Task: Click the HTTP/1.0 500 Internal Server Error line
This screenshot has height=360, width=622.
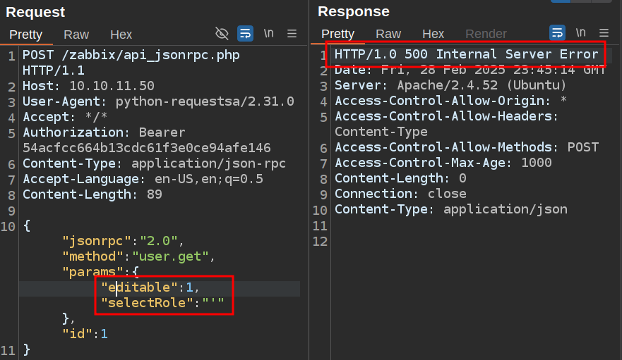Action: [466, 54]
